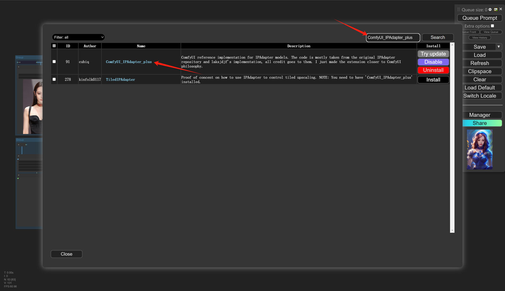Tick the checkbox for TiledIPAdapter row

pos(54,79)
